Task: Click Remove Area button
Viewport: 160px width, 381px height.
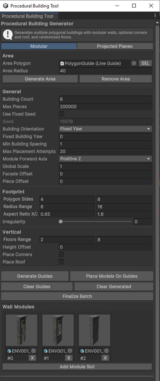Action: [116, 79]
